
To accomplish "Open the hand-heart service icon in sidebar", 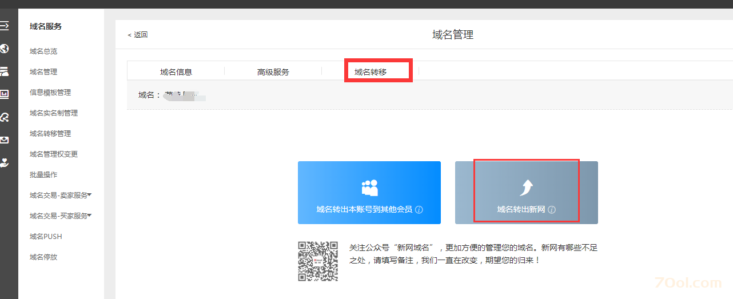I will point(4,162).
